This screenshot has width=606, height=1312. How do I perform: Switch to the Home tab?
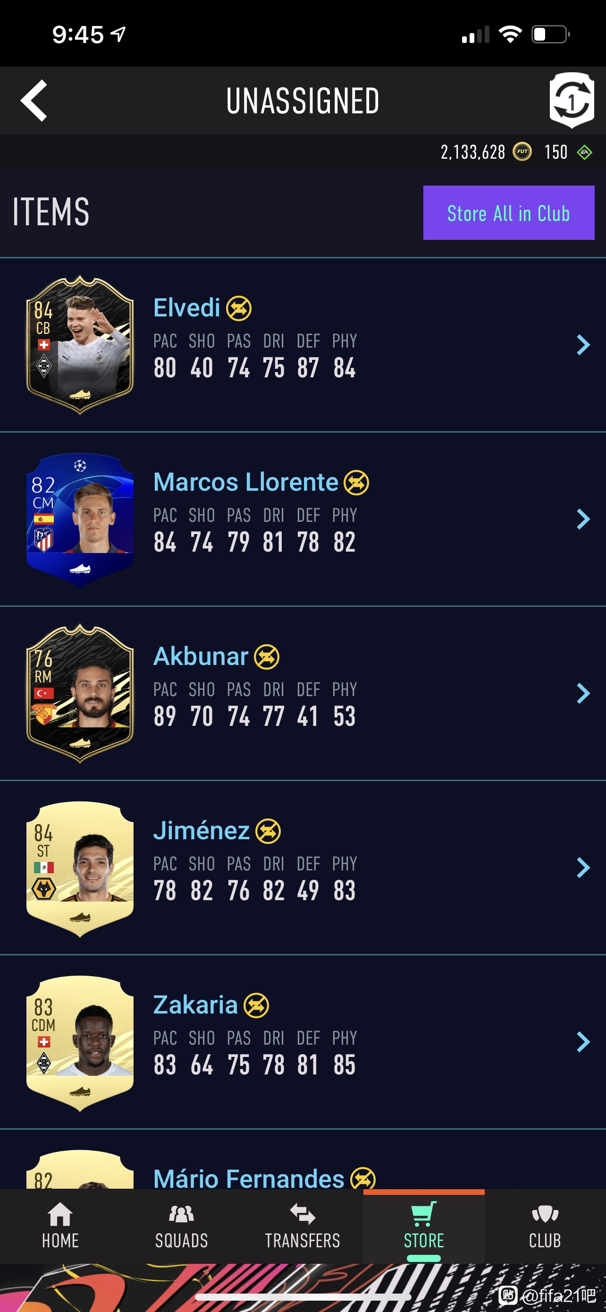coord(60,1226)
